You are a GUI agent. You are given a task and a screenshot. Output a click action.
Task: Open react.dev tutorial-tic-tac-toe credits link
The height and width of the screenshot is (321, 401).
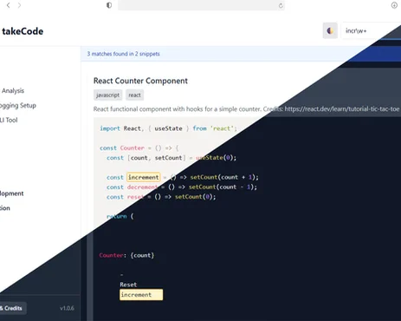(x=342, y=109)
